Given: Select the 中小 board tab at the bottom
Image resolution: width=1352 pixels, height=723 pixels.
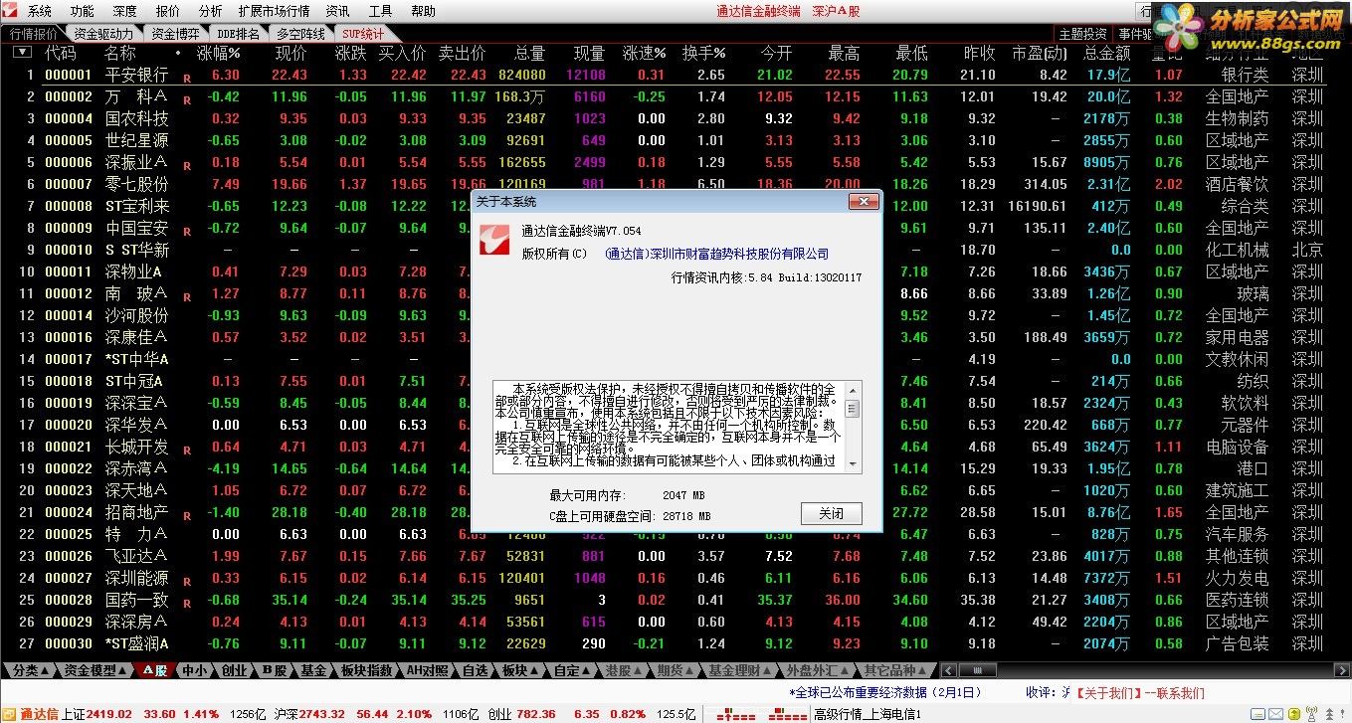Looking at the screenshot, I should coord(194,670).
